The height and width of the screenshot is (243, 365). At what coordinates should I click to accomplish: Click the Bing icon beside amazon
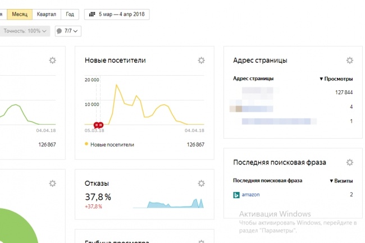[236, 195]
